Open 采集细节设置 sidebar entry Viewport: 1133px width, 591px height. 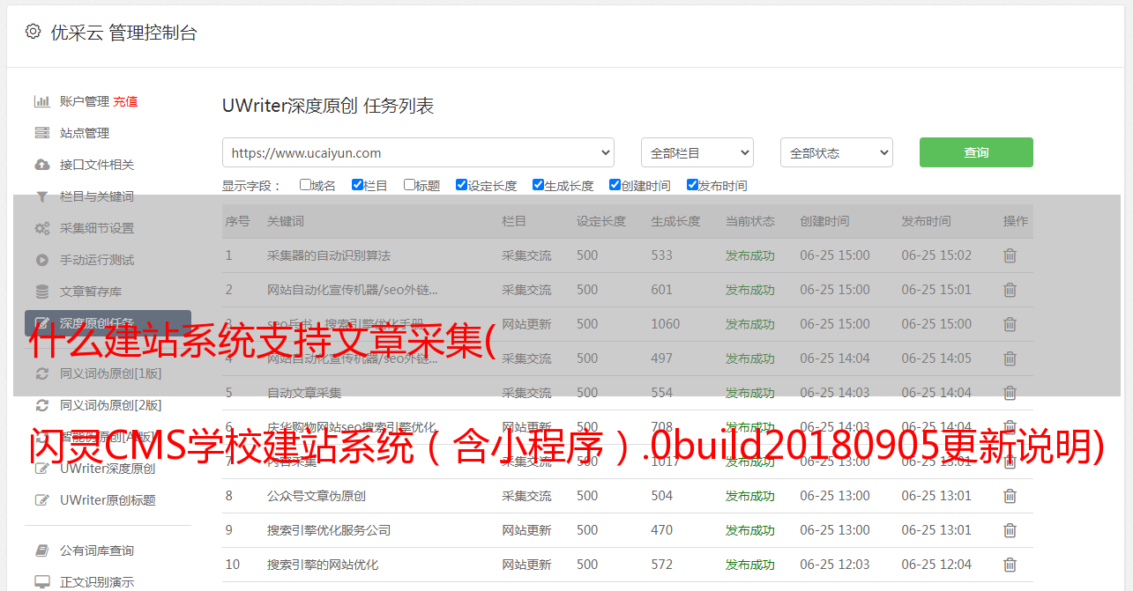(x=97, y=228)
